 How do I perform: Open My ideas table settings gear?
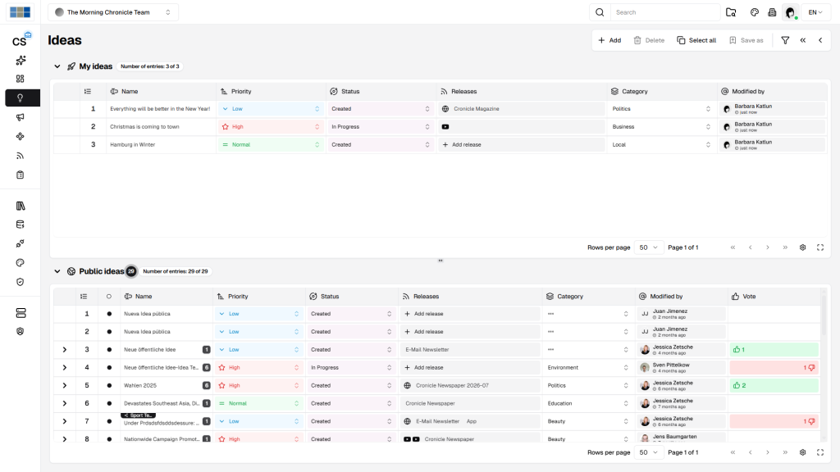(x=802, y=247)
